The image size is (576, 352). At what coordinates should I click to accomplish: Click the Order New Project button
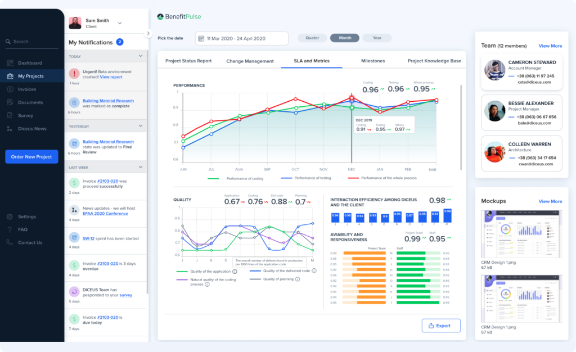coord(31,156)
